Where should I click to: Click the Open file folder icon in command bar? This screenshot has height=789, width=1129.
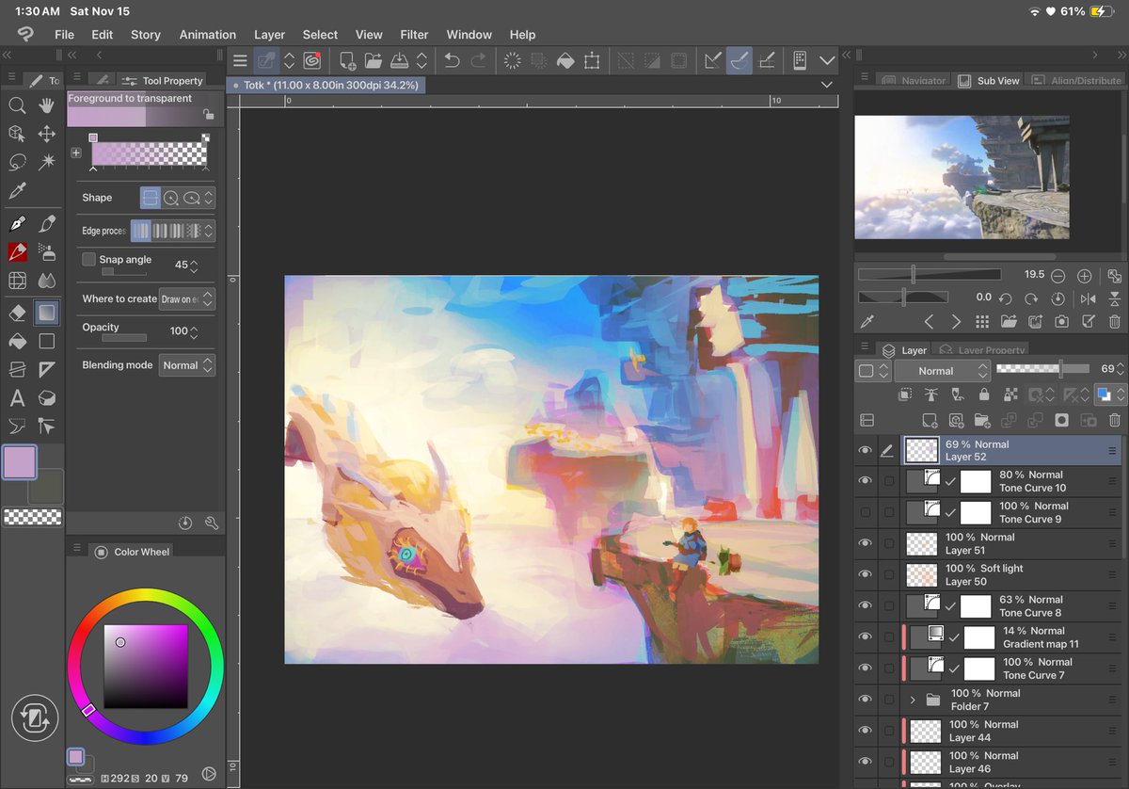coord(374,60)
